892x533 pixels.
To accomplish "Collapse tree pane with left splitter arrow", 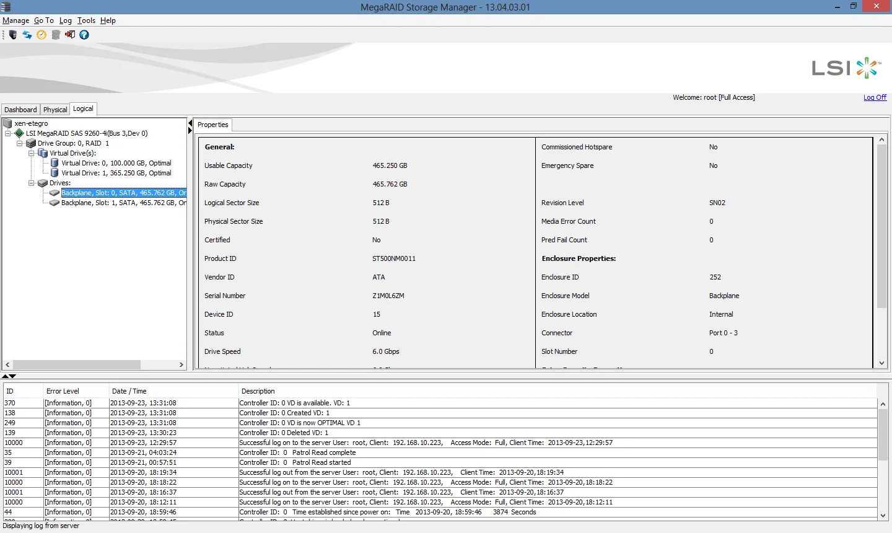I will [190, 123].
